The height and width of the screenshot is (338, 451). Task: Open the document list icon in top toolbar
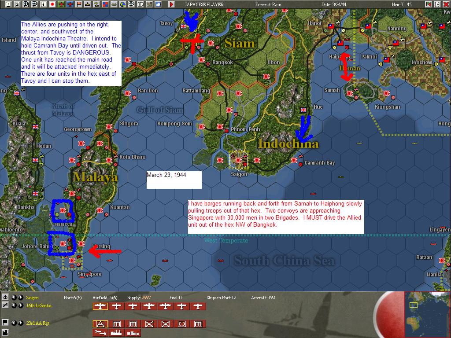[x=17, y=4]
